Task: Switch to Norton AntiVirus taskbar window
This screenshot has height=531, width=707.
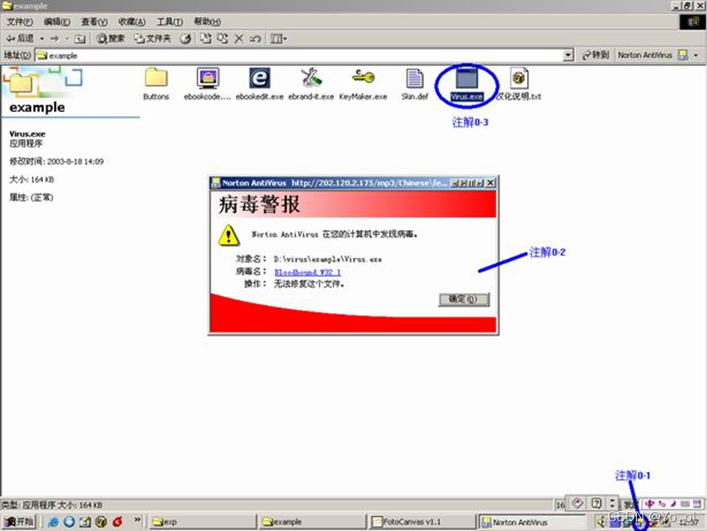Action: (x=532, y=521)
